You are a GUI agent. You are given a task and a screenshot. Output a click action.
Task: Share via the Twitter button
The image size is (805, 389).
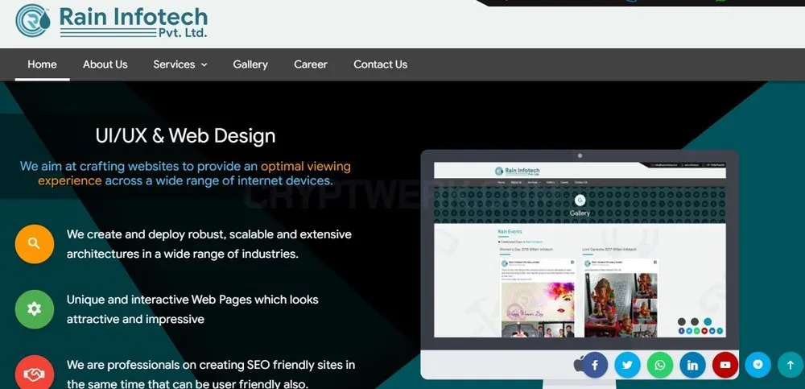coord(627,366)
